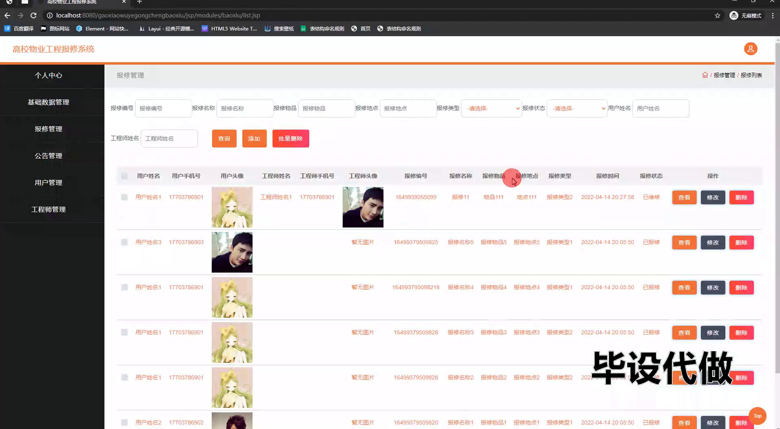Focus the 用户姓名 search field

click(661, 108)
